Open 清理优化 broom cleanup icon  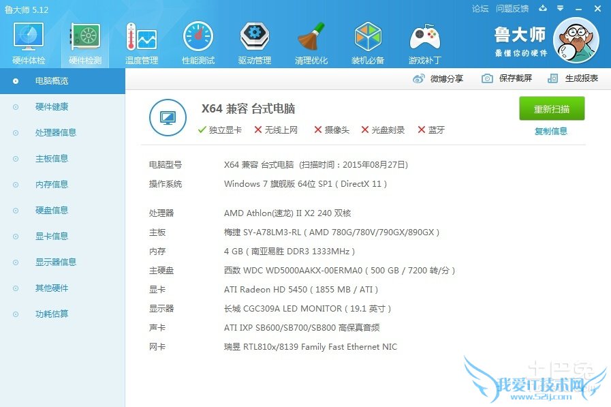coord(311,37)
